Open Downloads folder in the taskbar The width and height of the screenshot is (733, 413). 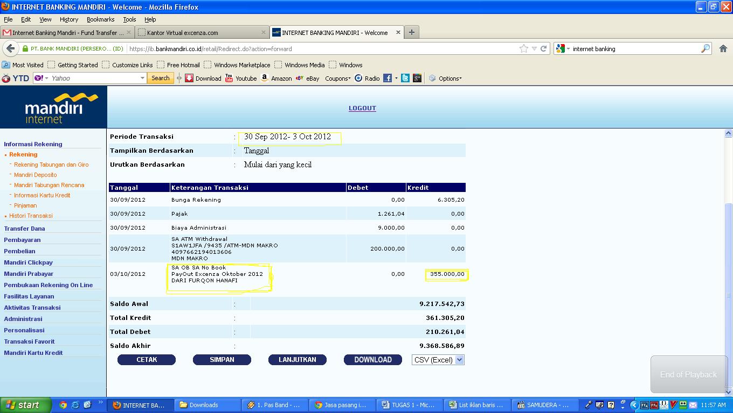pos(209,405)
